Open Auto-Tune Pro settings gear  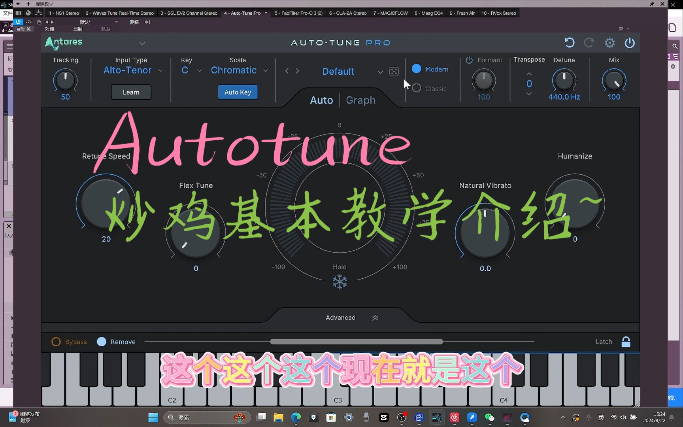[x=609, y=42]
